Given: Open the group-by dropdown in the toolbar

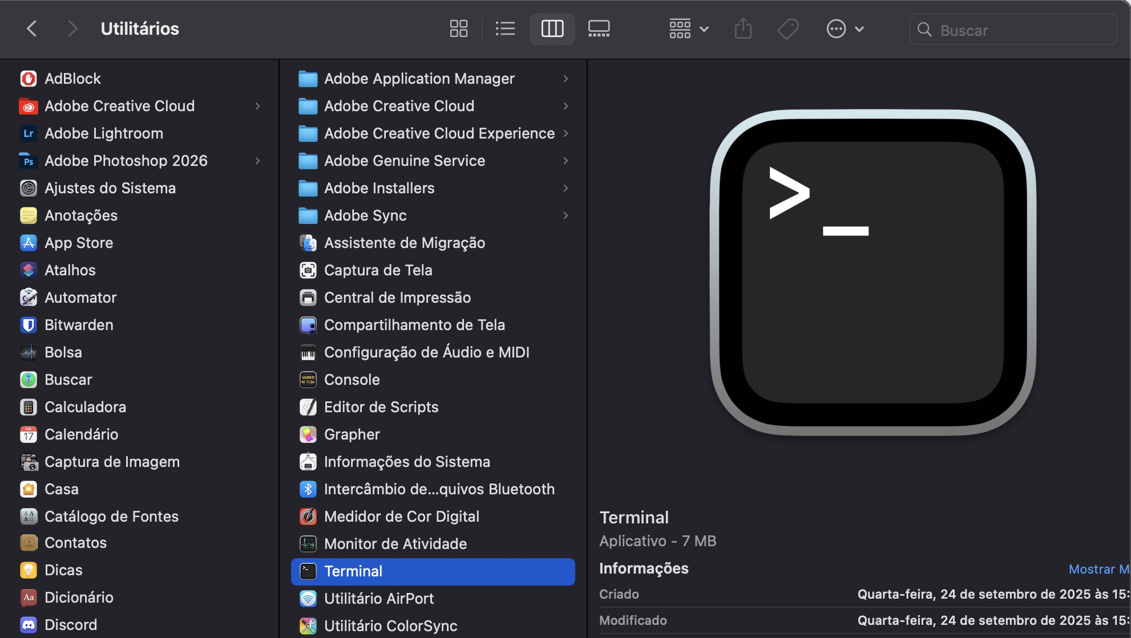Looking at the screenshot, I should (x=688, y=29).
